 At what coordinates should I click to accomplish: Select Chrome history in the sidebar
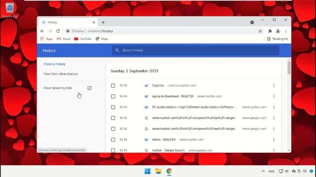54,64
